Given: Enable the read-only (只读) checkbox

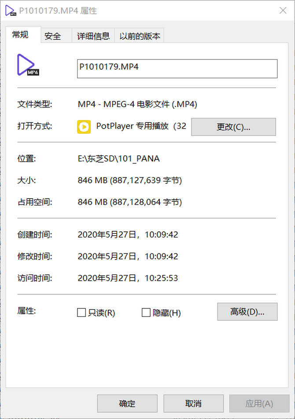Looking at the screenshot, I should click(x=81, y=313).
